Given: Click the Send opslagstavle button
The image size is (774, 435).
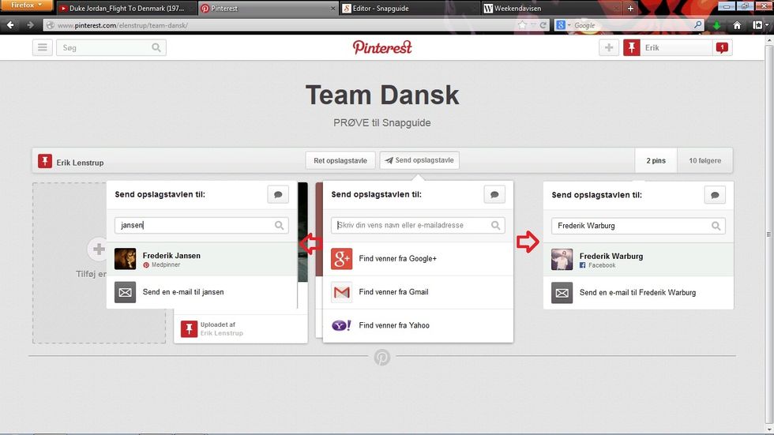Looking at the screenshot, I should pos(419,160).
